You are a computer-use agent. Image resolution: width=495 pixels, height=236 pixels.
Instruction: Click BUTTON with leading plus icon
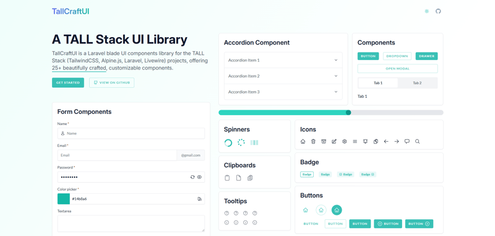click(x=388, y=224)
